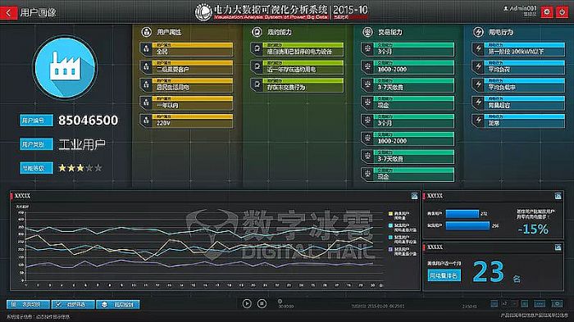Open the chart icon on the line chart panel
Viewport: 574px width, 322px height.
[x=414, y=197]
